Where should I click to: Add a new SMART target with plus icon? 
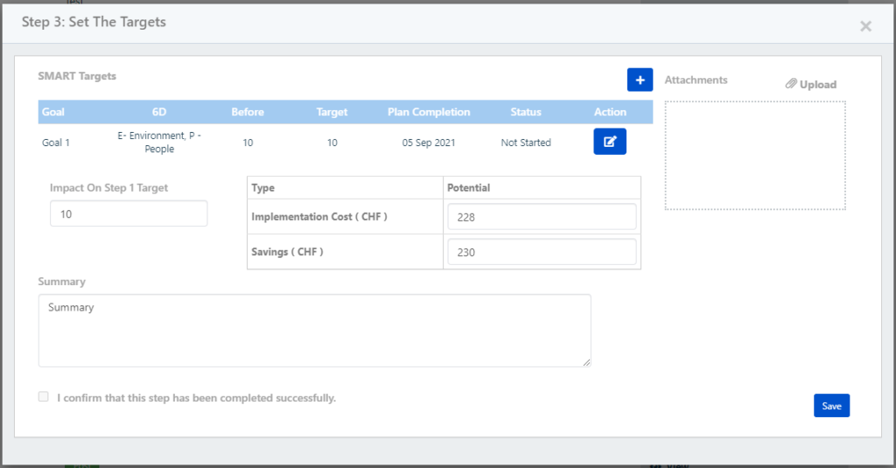pos(640,80)
